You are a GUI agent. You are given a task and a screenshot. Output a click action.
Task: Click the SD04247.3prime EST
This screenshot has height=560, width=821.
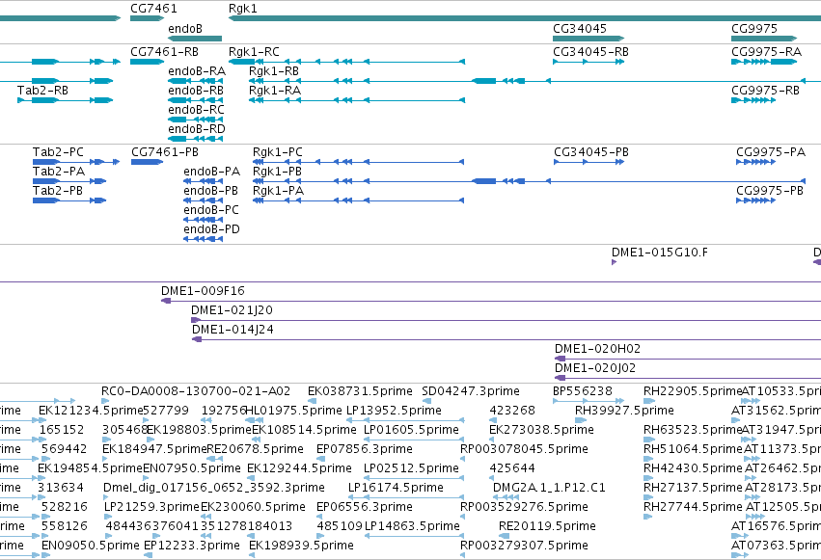pyautogui.click(x=426, y=402)
